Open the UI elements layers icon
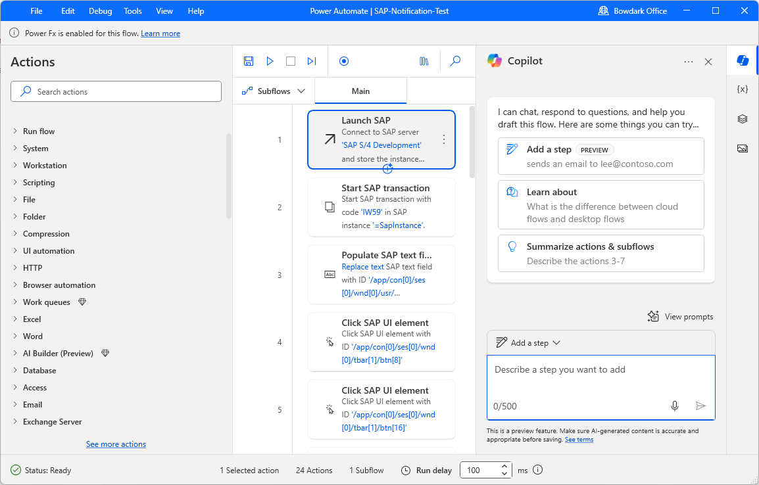Viewport: 759px width, 485px height. (x=743, y=119)
